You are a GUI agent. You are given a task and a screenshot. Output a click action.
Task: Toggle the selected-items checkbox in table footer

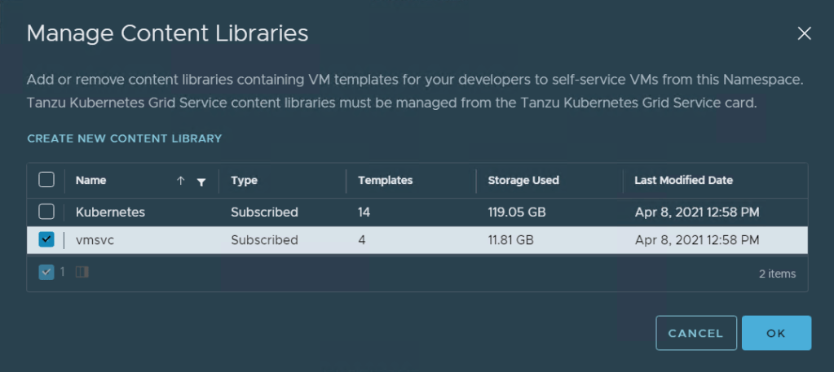[x=46, y=273]
